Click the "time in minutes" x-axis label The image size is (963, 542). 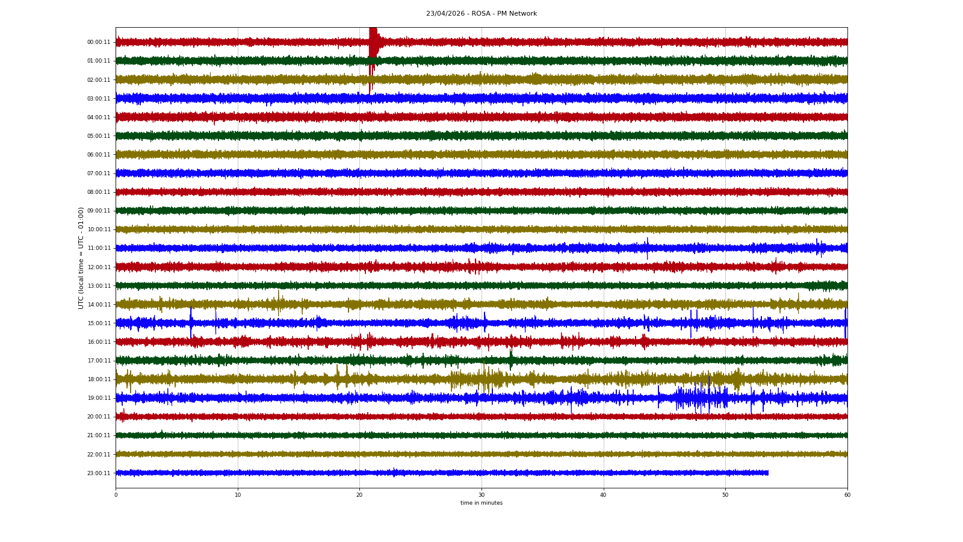481,503
